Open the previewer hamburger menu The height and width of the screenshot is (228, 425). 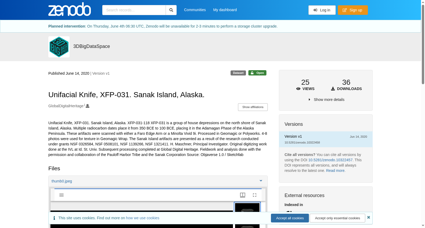tap(61, 195)
